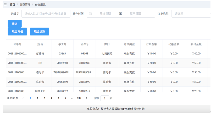211x113 pixels.
Task: Select page 4 in pagination
Action: 51,98
